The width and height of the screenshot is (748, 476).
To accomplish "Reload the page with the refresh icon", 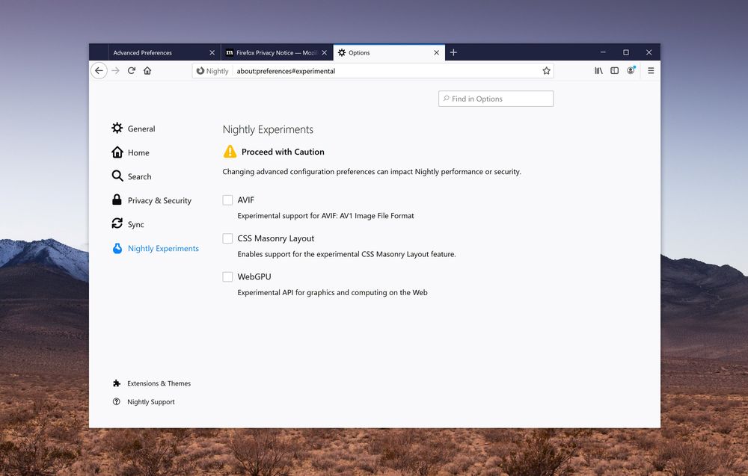I will [x=132, y=70].
